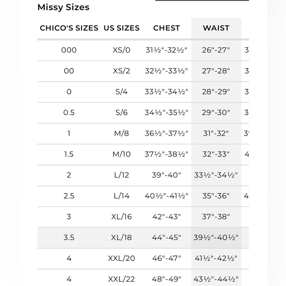Select waist measurement 39½"-40½" cell
The width and height of the screenshot is (286, 286).
pyautogui.click(x=216, y=238)
